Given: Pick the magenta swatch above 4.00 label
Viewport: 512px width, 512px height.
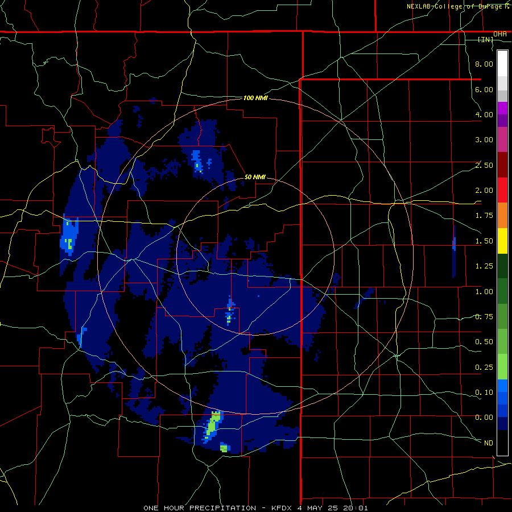Looking at the screenshot, I should tap(502, 108).
